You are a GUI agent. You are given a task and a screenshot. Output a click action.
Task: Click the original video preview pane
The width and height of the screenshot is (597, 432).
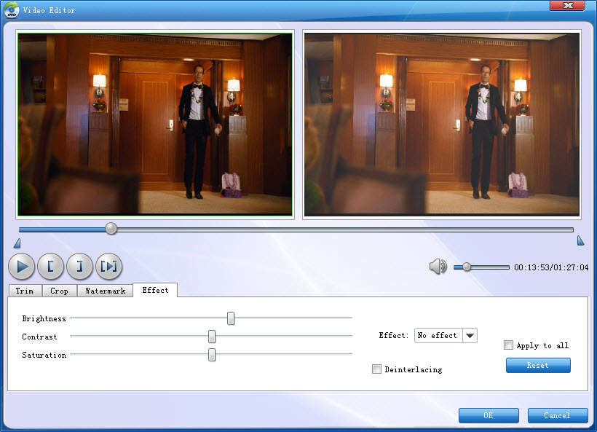point(155,124)
